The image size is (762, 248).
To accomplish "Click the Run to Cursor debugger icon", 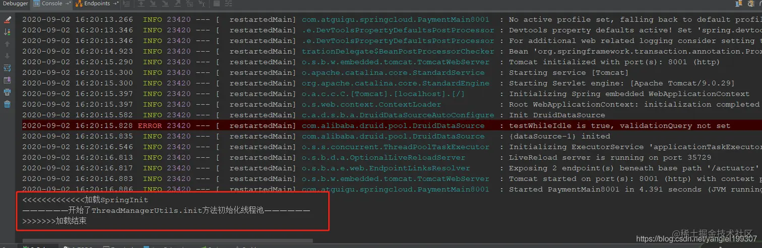I will [202, 4].
